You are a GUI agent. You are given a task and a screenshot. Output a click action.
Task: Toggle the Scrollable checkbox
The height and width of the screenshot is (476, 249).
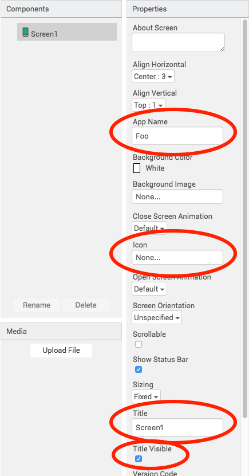(139, 344)
